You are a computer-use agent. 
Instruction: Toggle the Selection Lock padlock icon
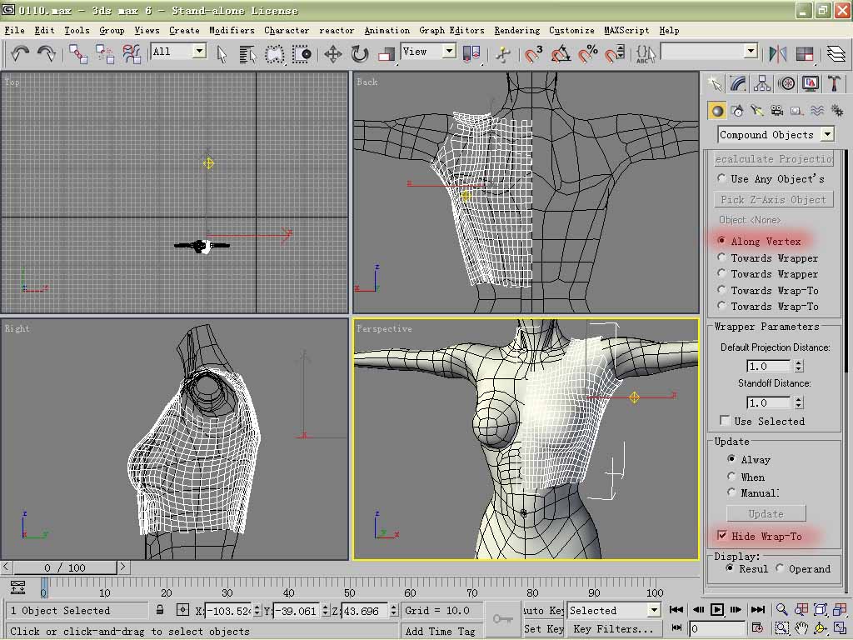159,609
